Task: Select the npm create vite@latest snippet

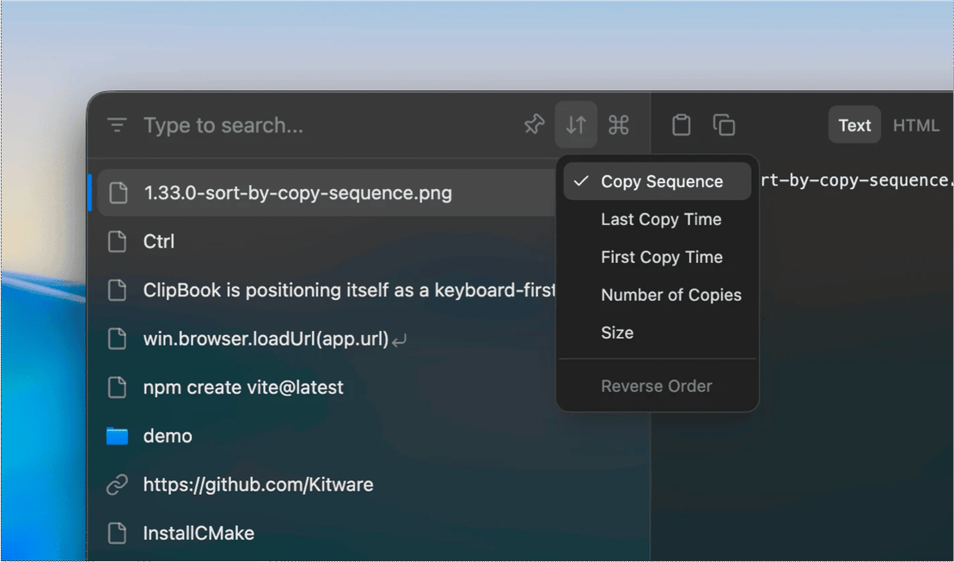Action: (x=243, y=388)
